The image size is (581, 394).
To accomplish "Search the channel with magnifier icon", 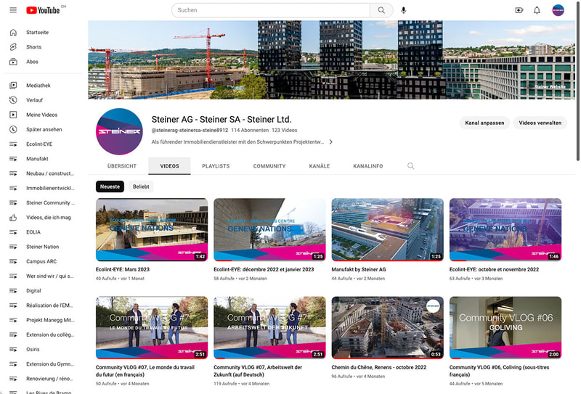I will (x=411, y=166).
